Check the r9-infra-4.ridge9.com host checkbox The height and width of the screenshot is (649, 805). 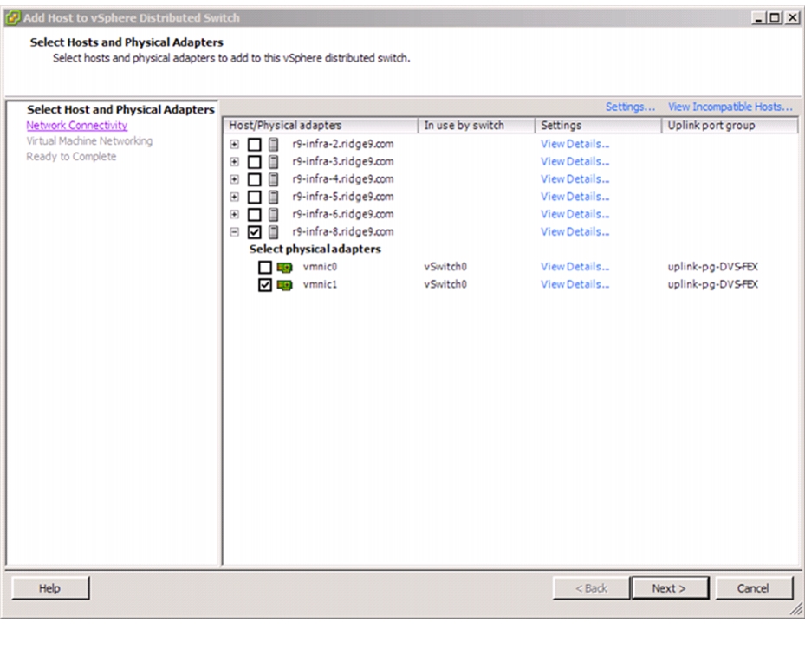point(254,179)
